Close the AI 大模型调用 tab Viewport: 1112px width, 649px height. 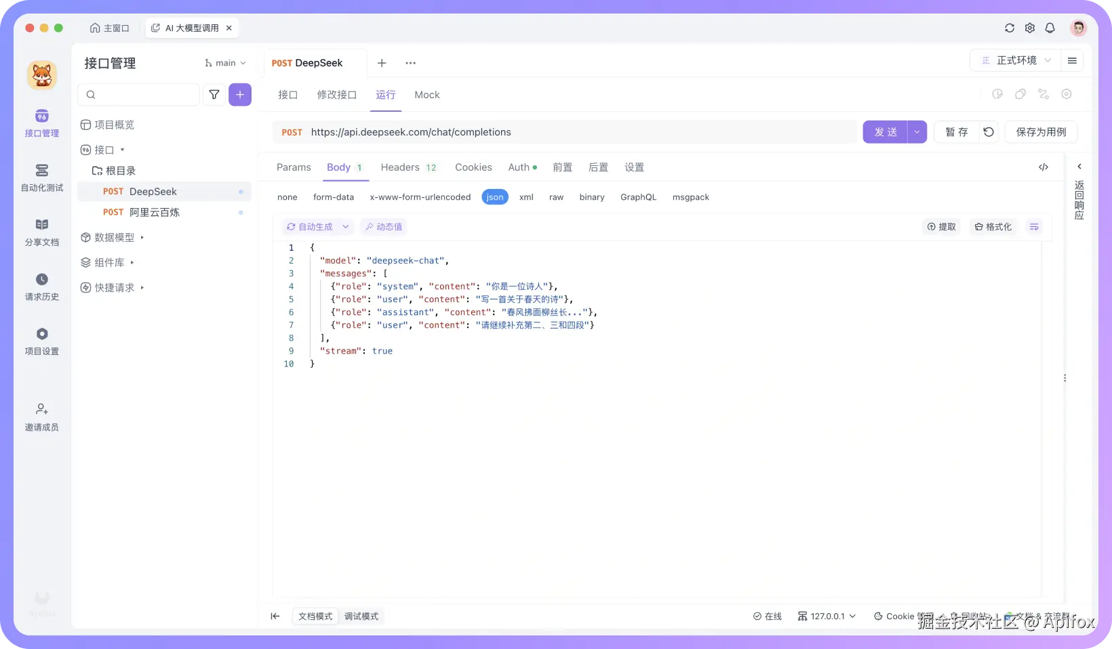click(229, 28)
